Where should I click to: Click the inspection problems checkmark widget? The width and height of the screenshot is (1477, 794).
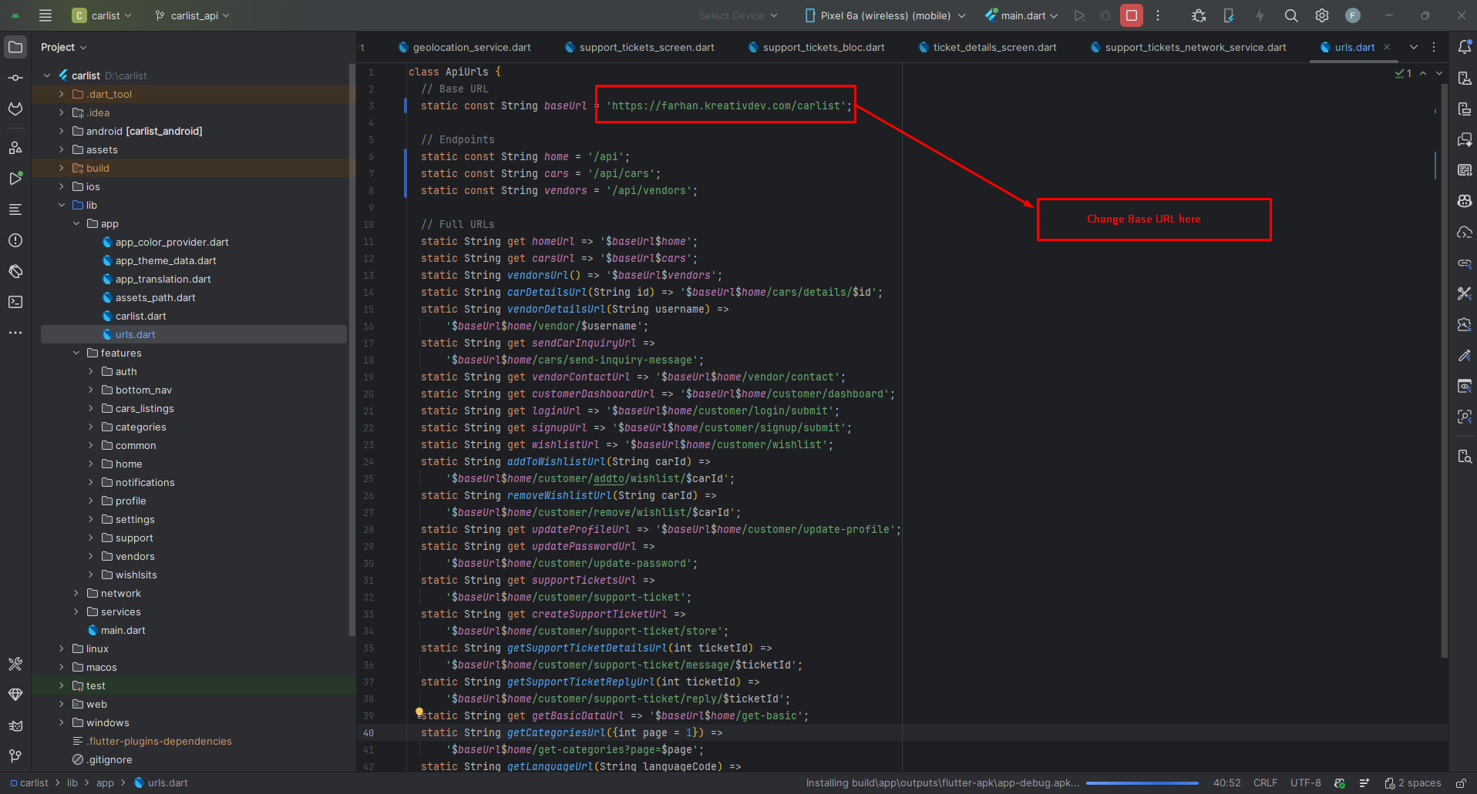pyautogui.click(x=1403, y=73)
